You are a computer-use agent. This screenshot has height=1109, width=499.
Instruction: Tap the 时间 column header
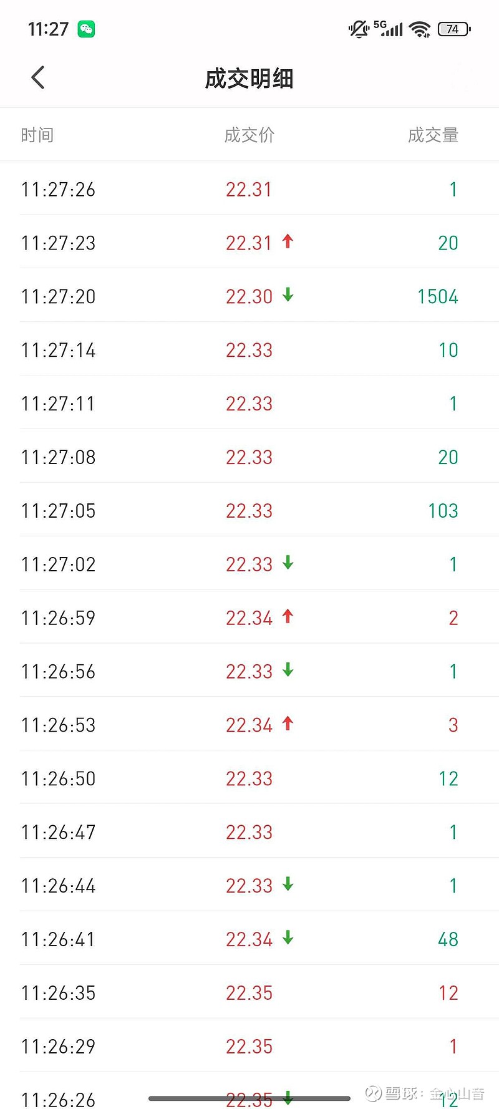point(37,135)
